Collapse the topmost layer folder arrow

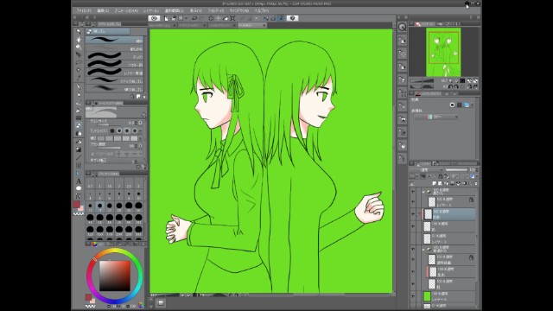[x=423, y=192]
